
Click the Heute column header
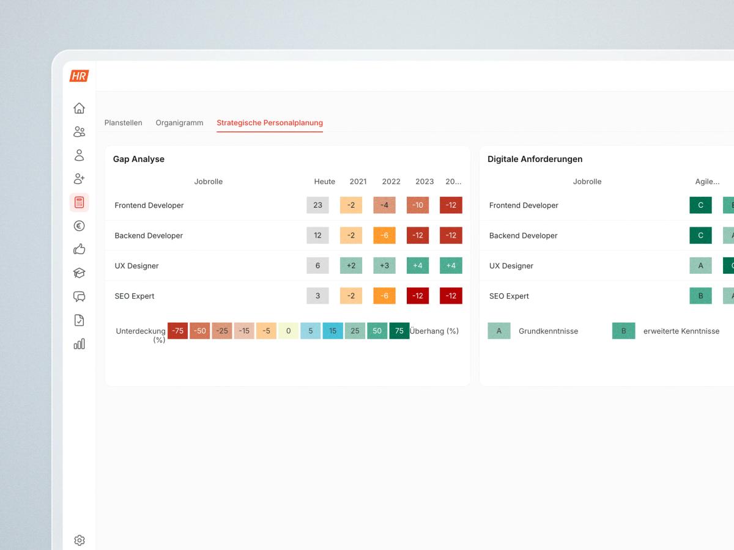click(325, 182)
